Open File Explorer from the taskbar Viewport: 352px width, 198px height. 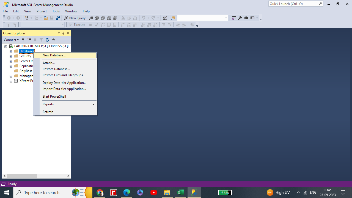(x=167, y=193)
